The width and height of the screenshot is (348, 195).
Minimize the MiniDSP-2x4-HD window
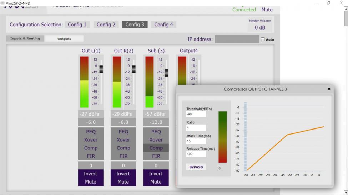(x=316, y=3)
